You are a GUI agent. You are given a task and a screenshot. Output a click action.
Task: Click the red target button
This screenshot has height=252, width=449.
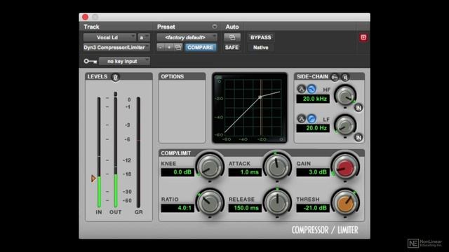tap(363, 37)
